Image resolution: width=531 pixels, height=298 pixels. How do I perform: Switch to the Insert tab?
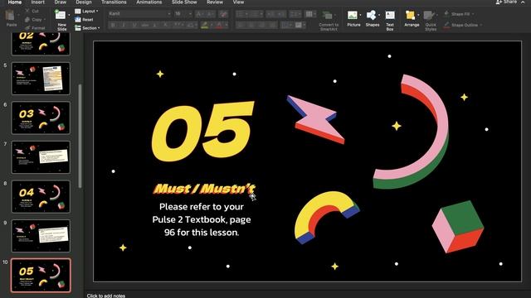click(37, 2)
